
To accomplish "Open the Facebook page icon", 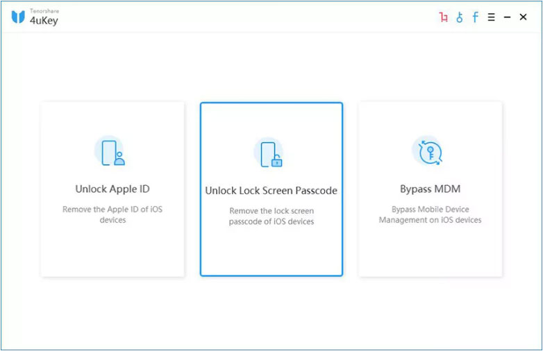I will point(476,17).
